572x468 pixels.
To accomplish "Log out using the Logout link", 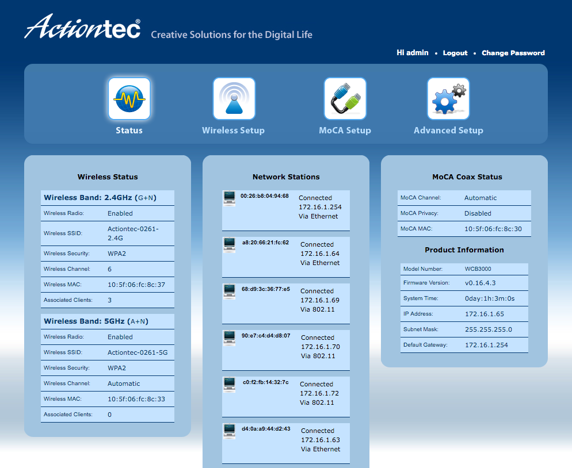I will tap(455, 53).
